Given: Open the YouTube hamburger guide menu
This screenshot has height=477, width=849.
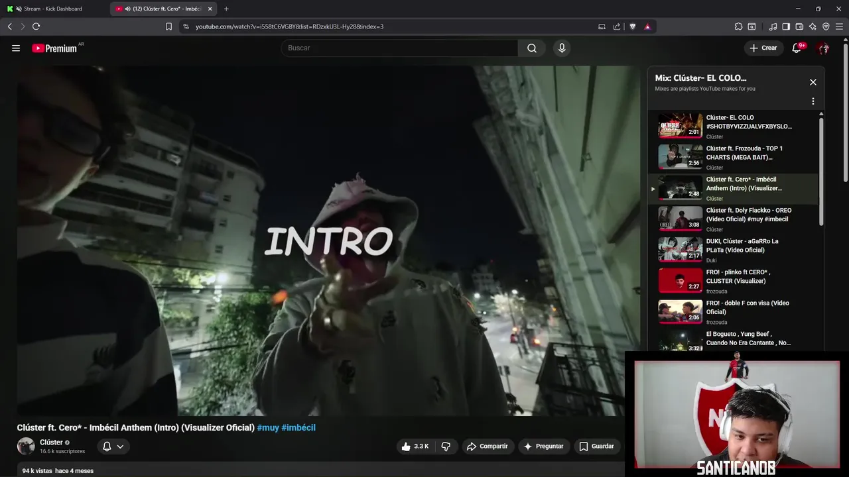Looking at the screenshot, I should 16,48.
